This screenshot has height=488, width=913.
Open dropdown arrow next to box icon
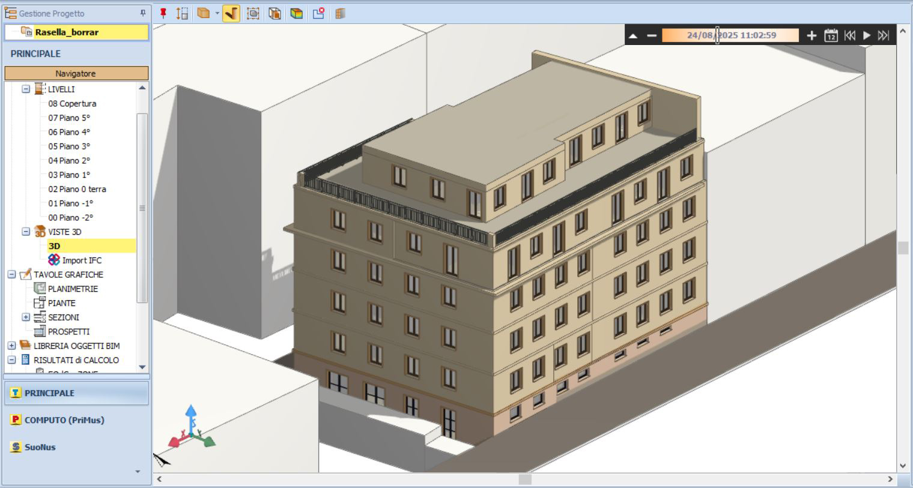[217, 13]
